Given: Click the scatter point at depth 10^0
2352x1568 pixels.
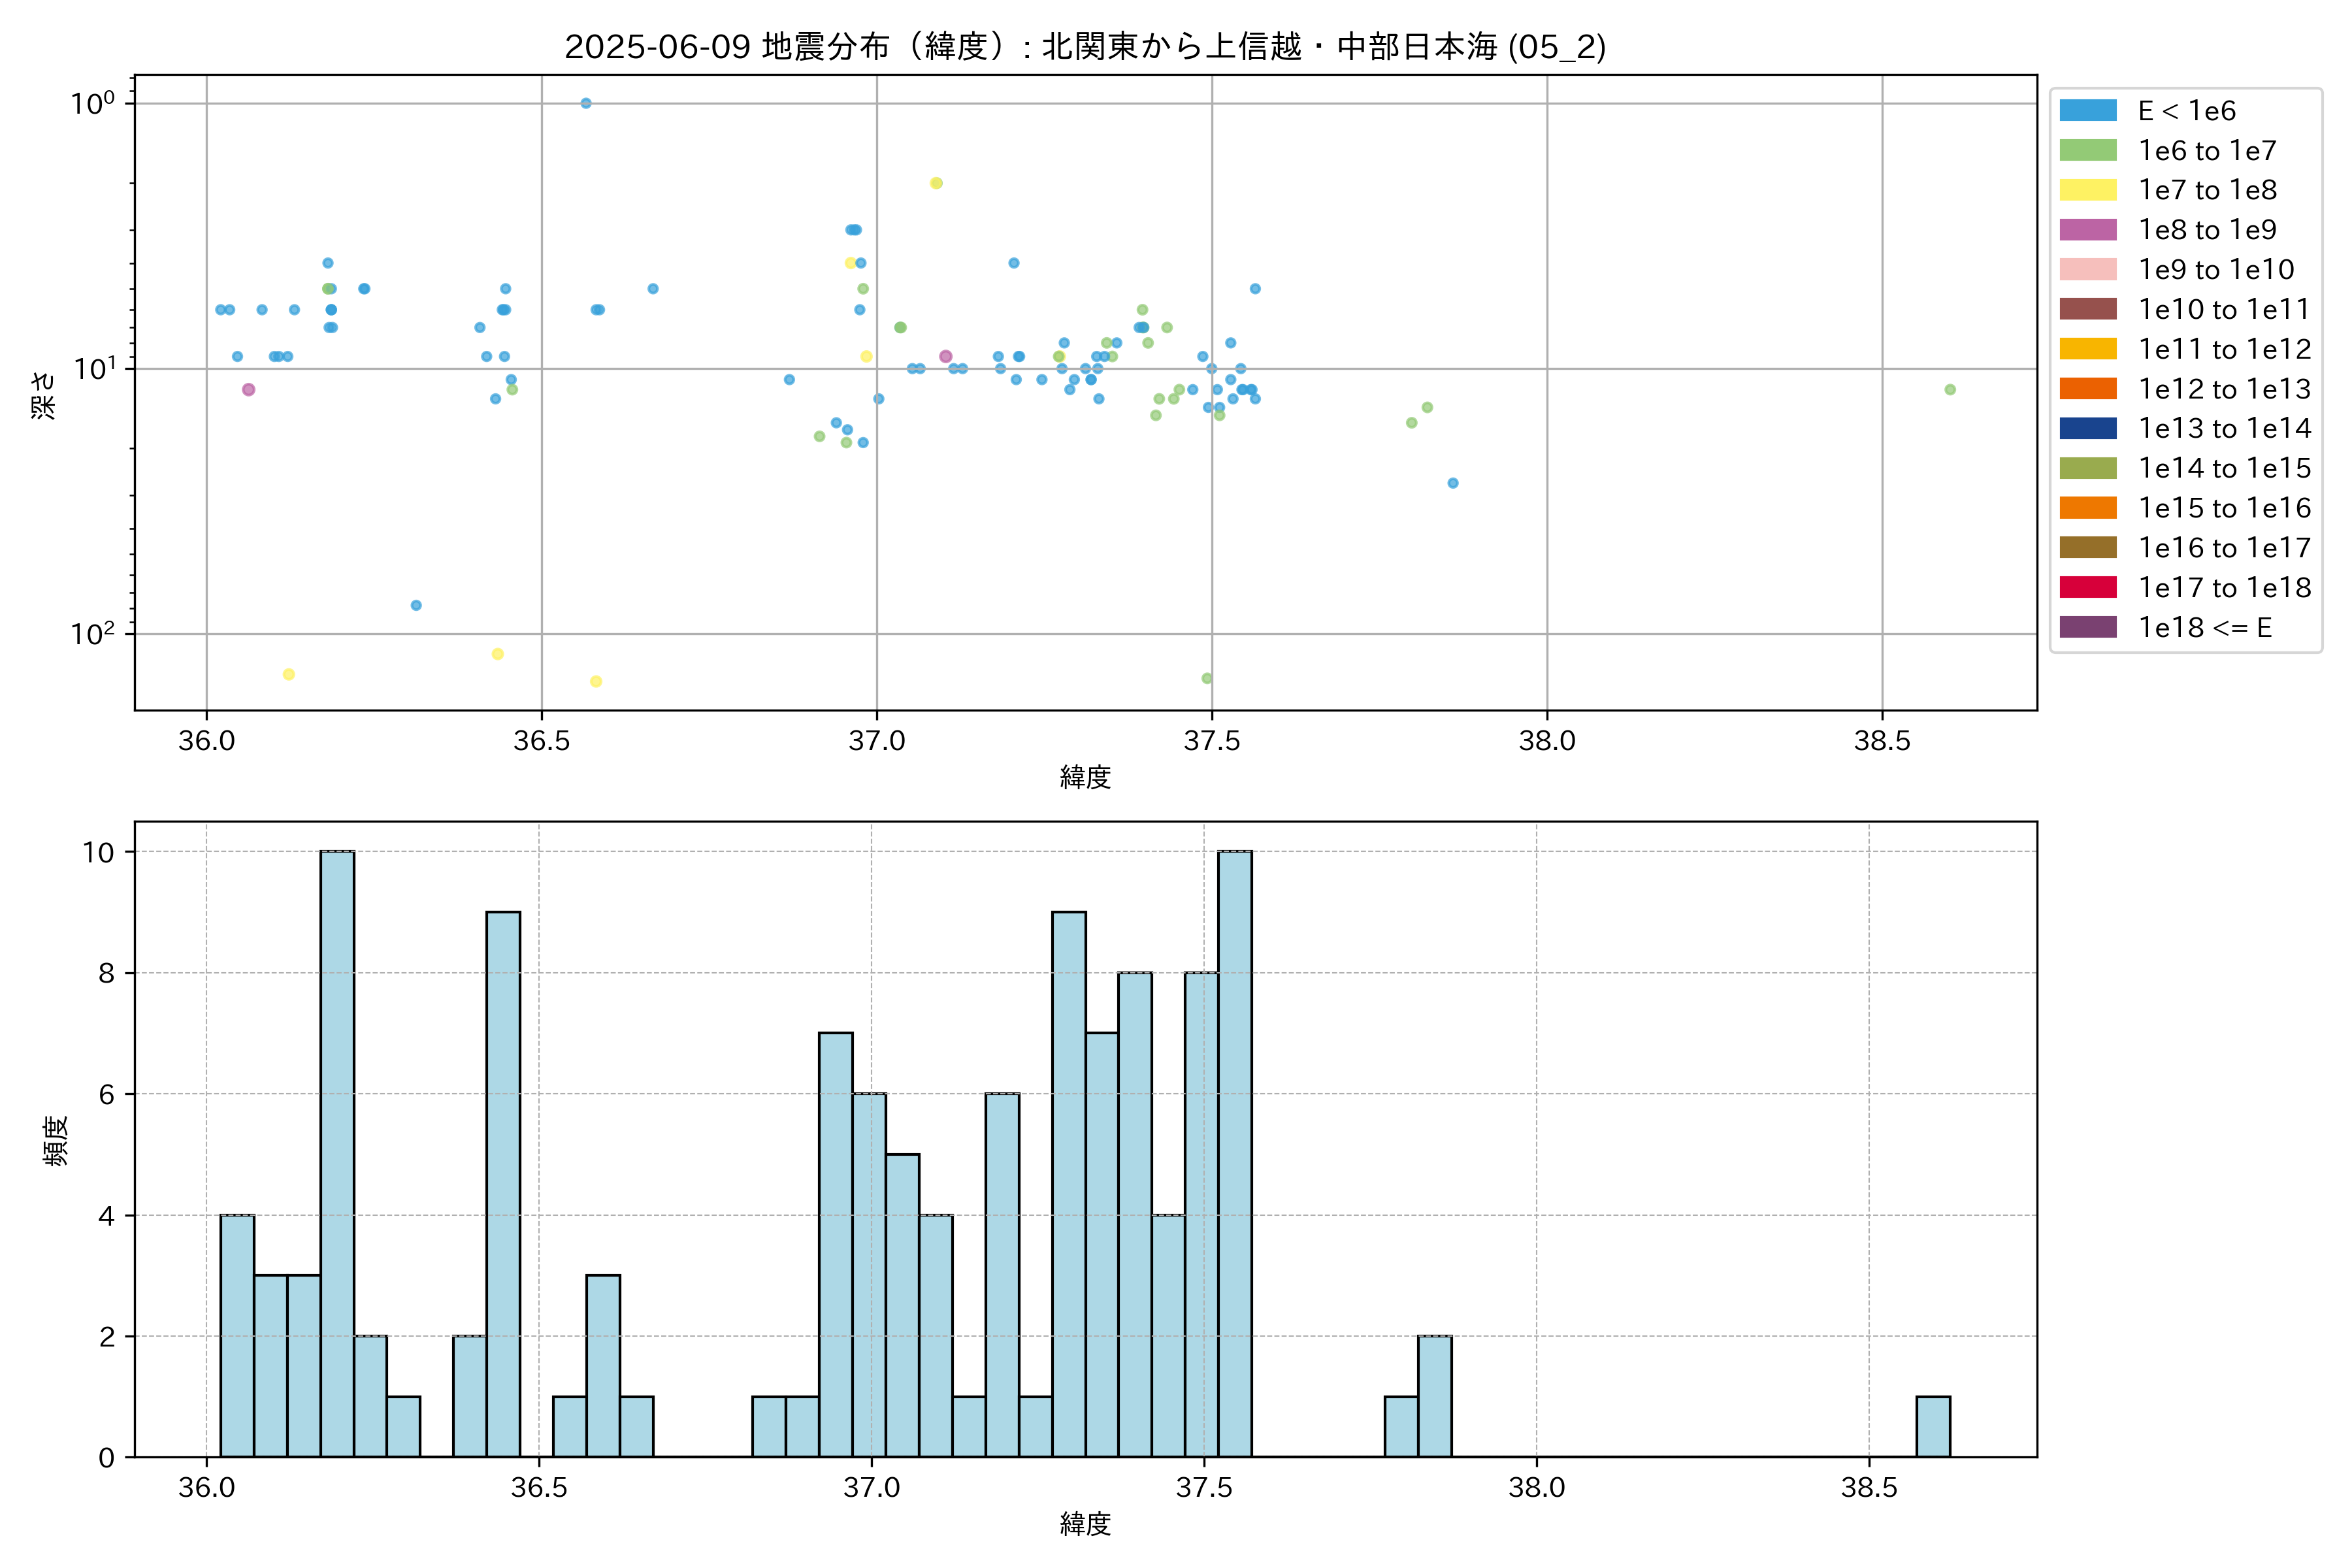Looking at the screenshot, I should (586, 103).
